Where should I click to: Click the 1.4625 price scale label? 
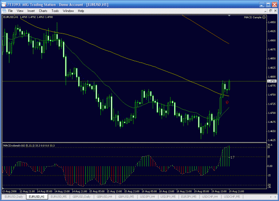point(272,140)
